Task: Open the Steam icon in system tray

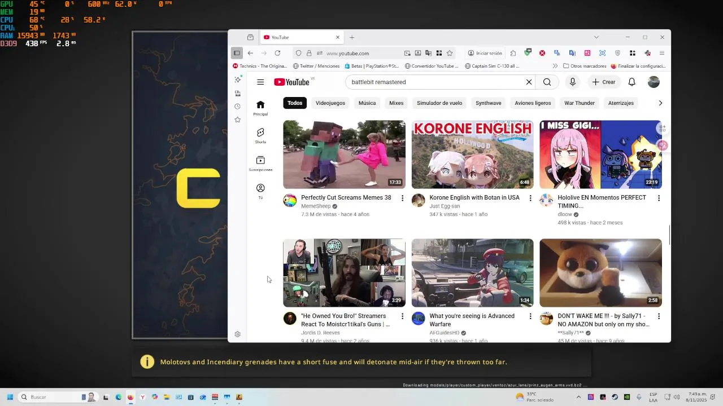Action: click(615, 397)
